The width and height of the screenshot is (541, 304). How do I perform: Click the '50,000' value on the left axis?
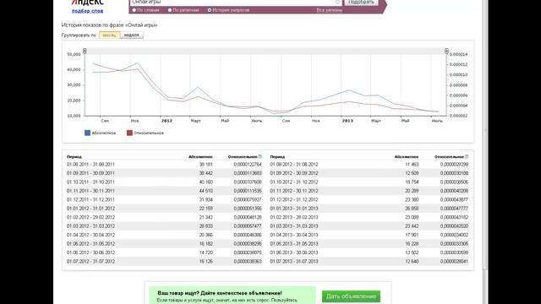coord(74,54)
